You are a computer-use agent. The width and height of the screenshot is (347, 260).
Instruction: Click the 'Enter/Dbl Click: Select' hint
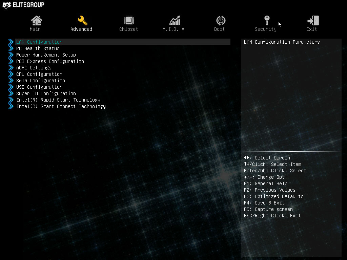pos(275,171)
